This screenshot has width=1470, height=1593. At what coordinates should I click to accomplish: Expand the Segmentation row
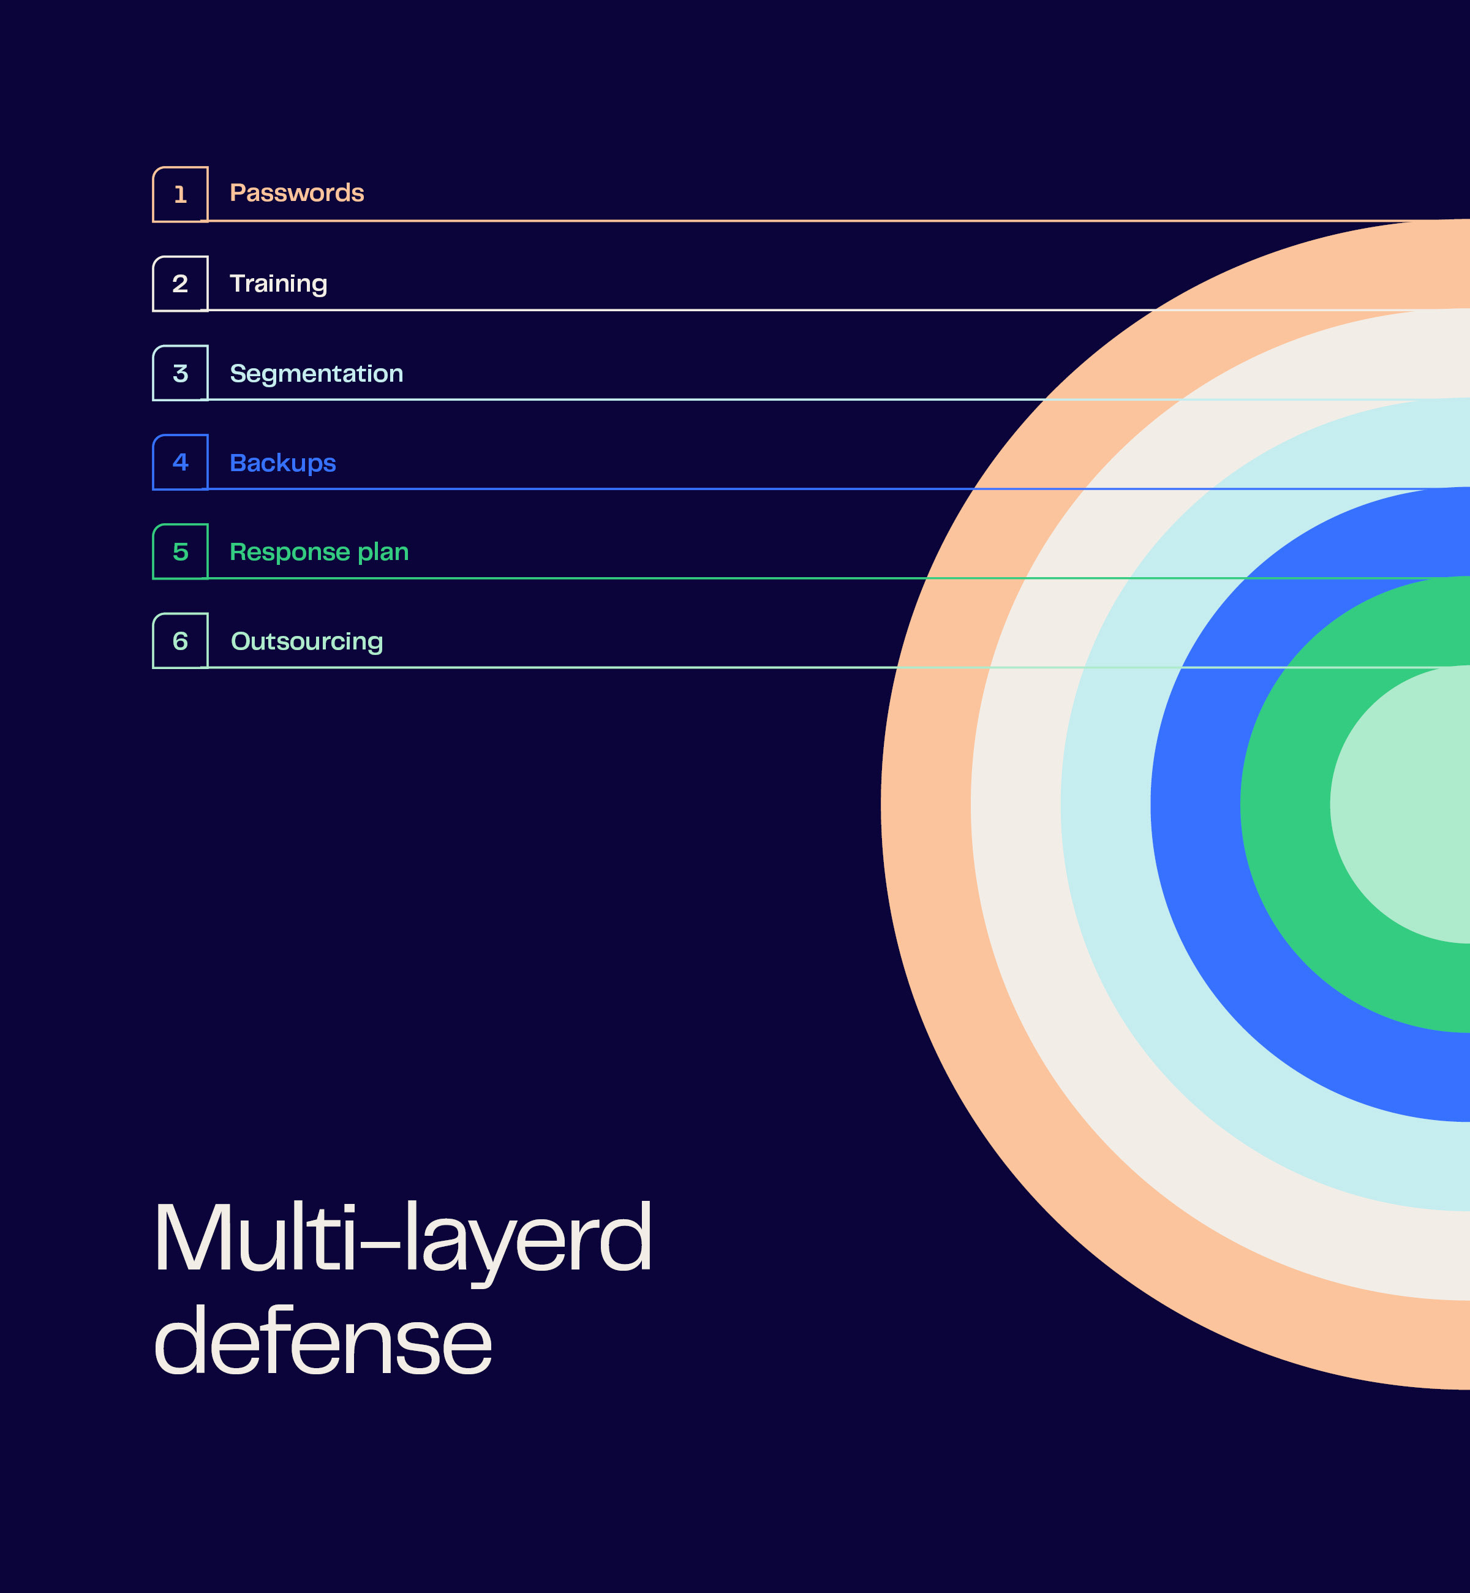click(x=316, y=373)
